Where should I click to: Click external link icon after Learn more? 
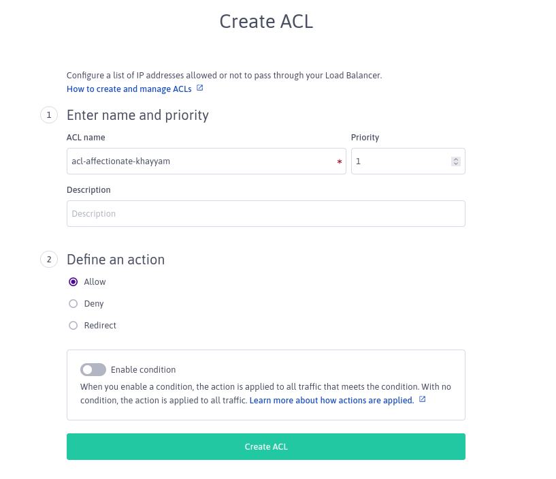click(x=423, y=400)
